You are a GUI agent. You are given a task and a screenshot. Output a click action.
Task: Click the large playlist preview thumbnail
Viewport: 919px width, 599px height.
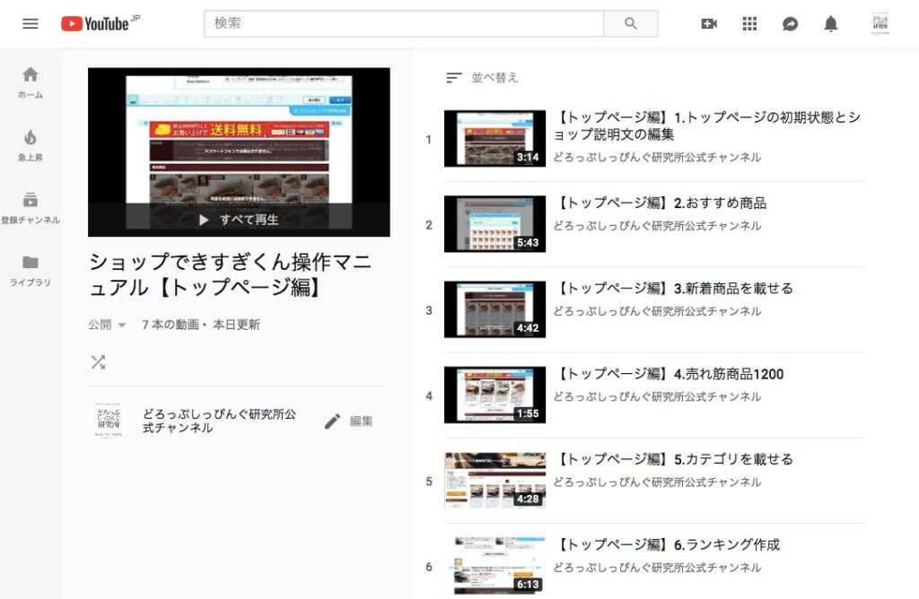(239, 152)
